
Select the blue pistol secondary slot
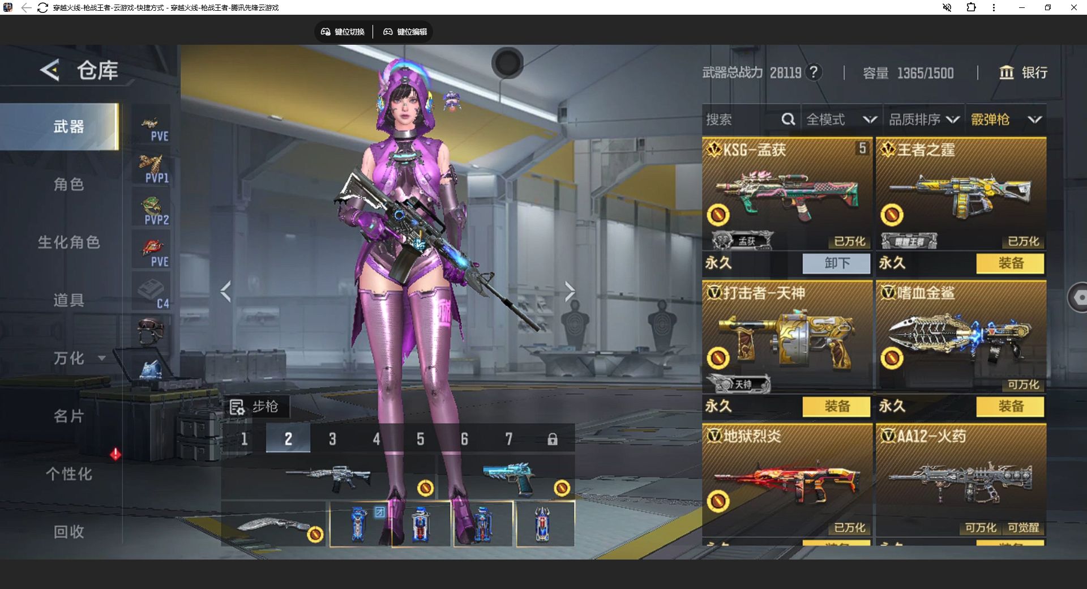pos(507,477)
